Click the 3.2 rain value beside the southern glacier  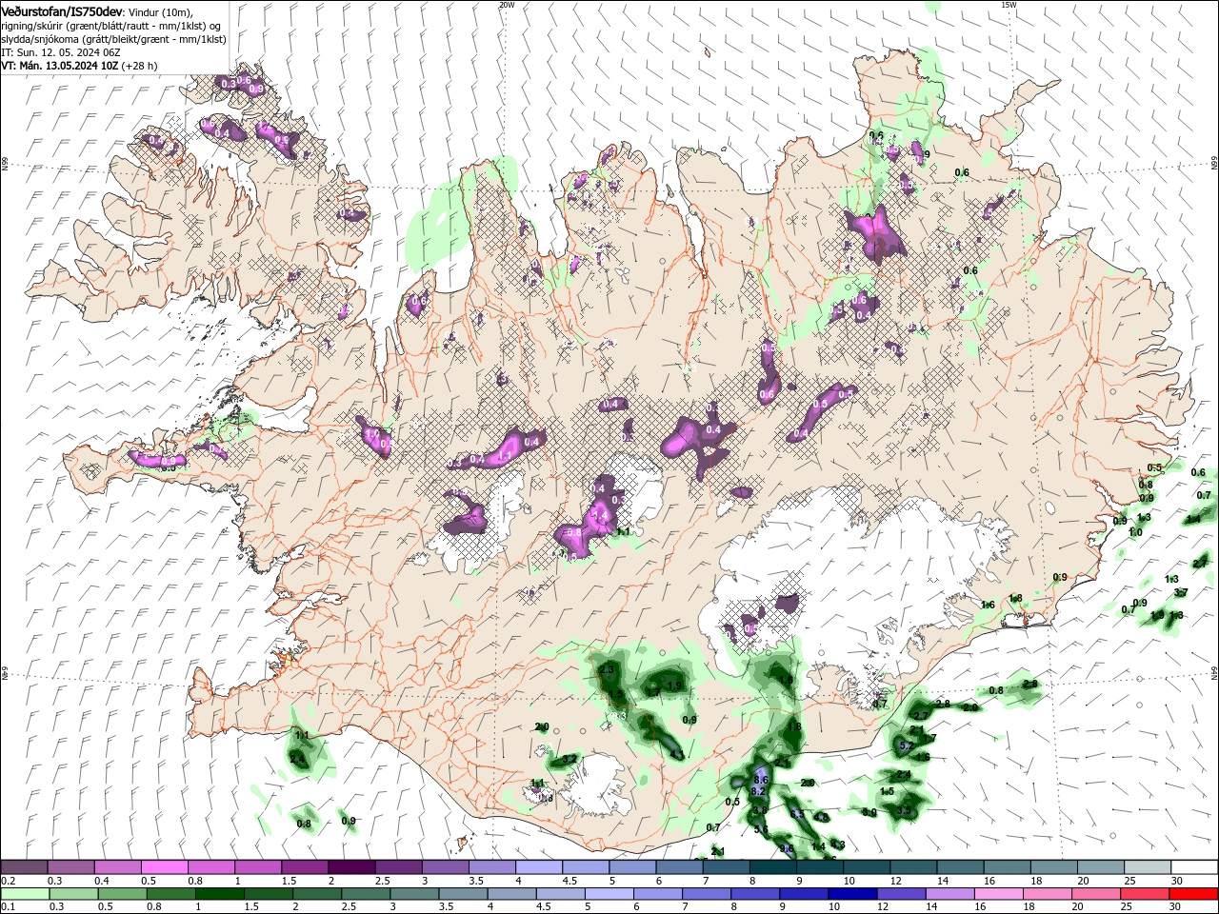(x=569, y=759)
